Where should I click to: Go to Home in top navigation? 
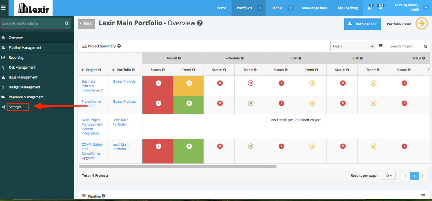coord(221,8)
